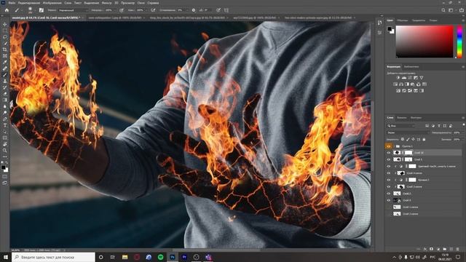Click the lock all layer icon
This screenshot has height=262, width=466.
(x=424, y=139)
